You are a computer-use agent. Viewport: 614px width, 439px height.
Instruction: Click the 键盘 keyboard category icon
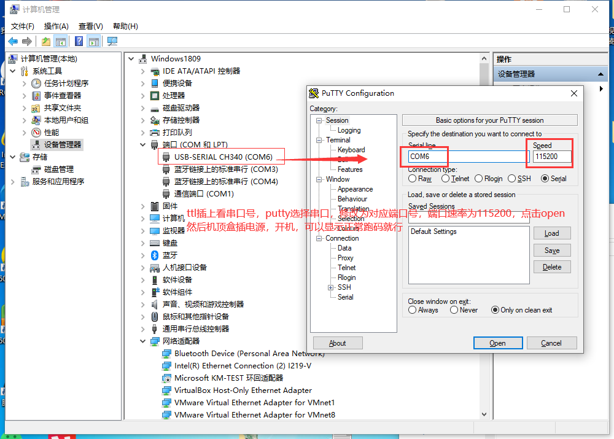click(155, 243)
